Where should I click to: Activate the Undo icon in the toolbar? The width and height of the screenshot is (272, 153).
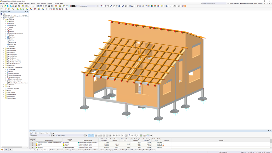(x=29, y=6)
